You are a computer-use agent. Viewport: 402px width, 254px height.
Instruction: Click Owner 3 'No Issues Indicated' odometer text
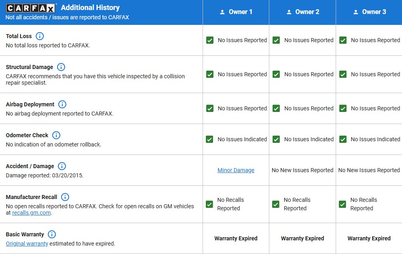pos(375,139)
